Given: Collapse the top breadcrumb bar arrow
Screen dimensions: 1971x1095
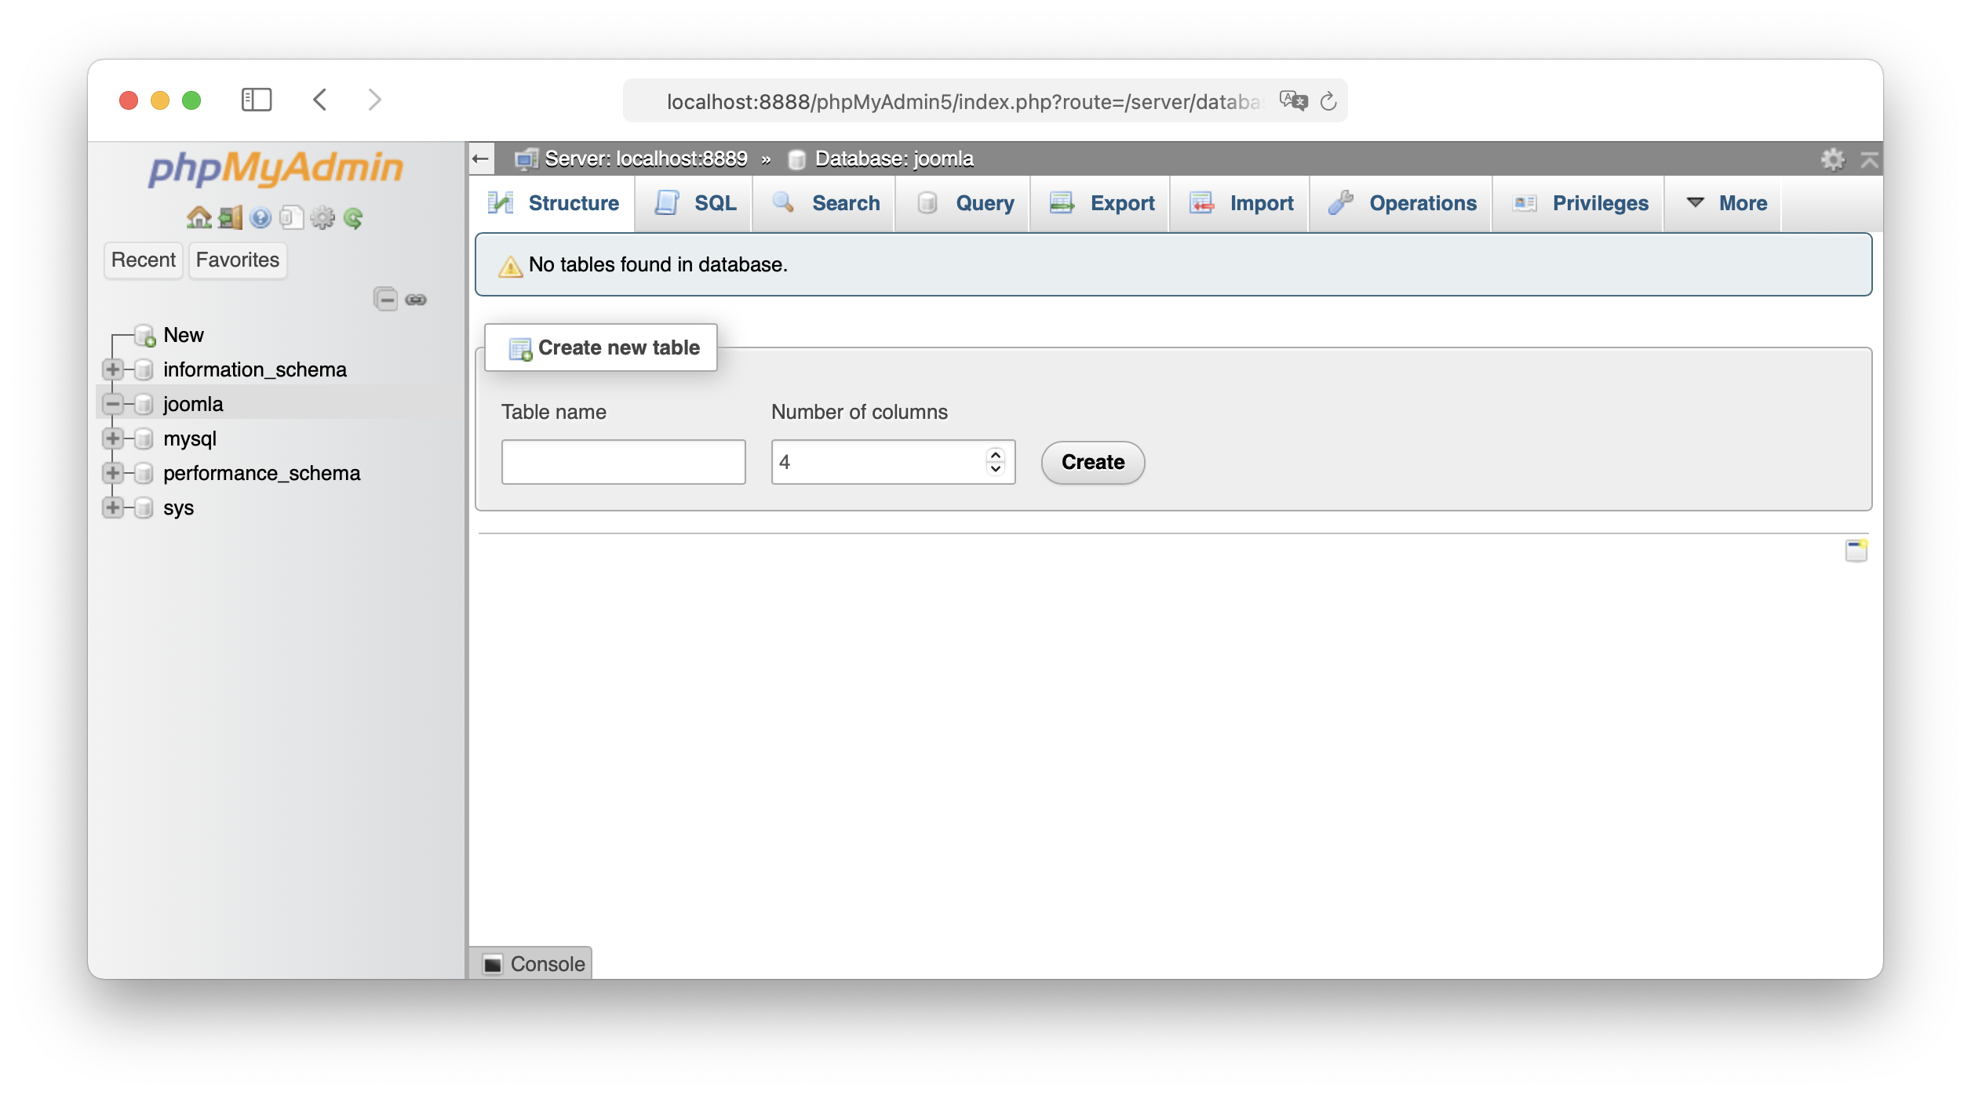Looking at the screenshot, I should coord(1869,159).
